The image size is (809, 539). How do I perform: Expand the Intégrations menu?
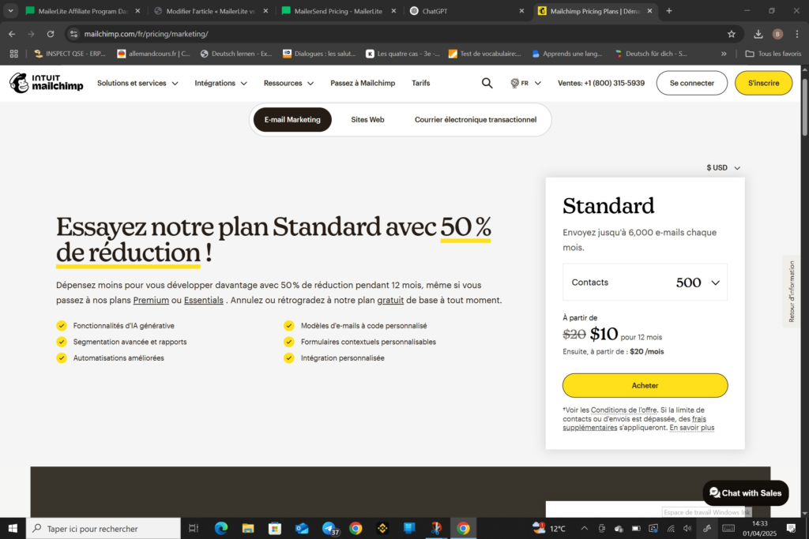pyautogui.click(x=221, y=83)
